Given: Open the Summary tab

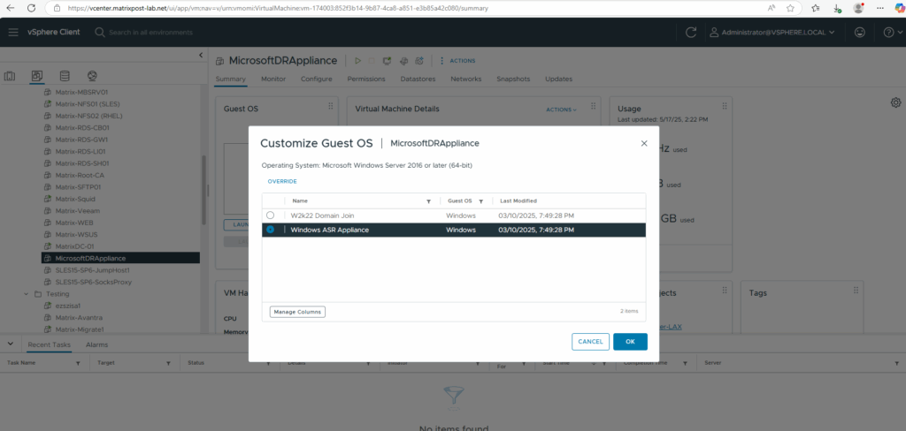Looking at the screenshot, I should click(231, 79).
